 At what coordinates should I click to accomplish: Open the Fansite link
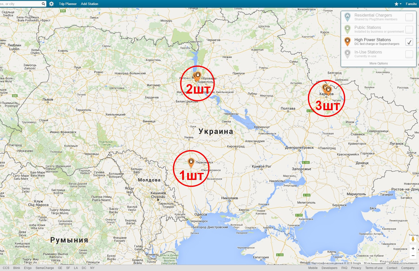click(x=411, y=4)
